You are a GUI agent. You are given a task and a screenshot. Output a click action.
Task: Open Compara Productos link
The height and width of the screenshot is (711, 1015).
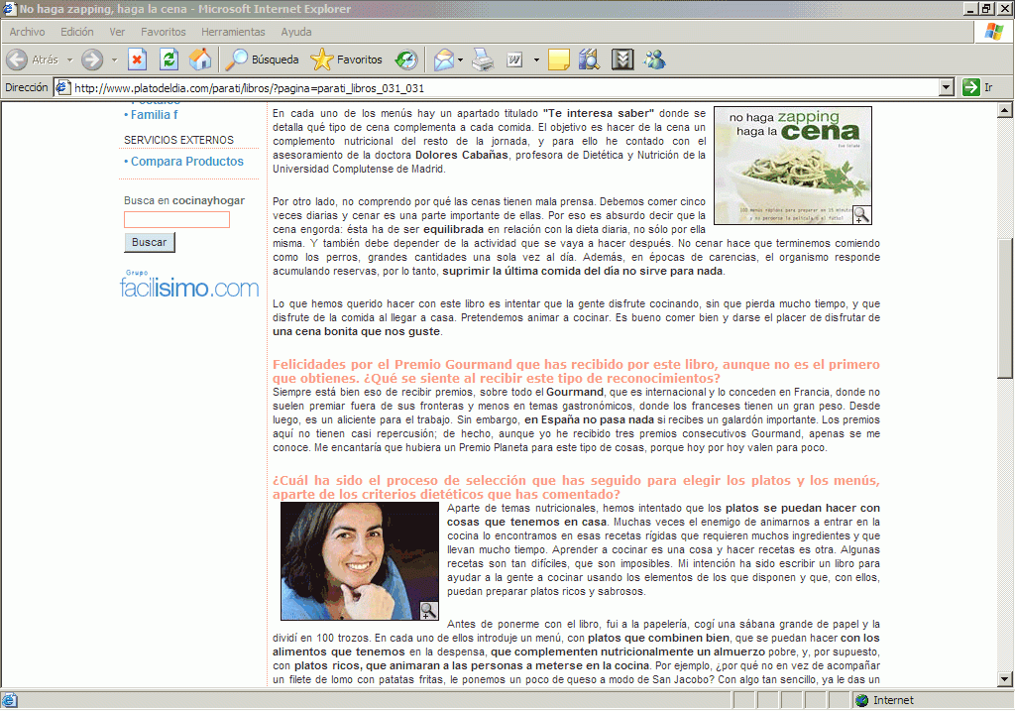[x=187, y=162]
